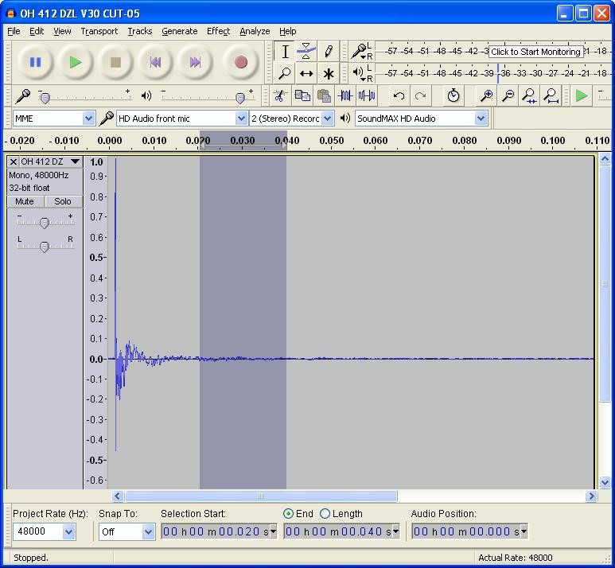Click the Zoom In magnifier icon
The image size is (615, 568).
tap(486, 95)
